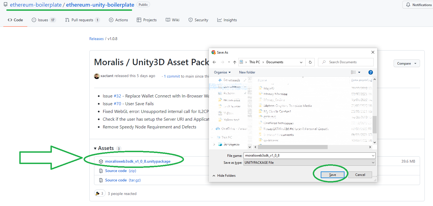Expand the 3D Objects tree node
The width and height of the screenshot is (433, 206).
pyautogui.click(x=214, y=144)
